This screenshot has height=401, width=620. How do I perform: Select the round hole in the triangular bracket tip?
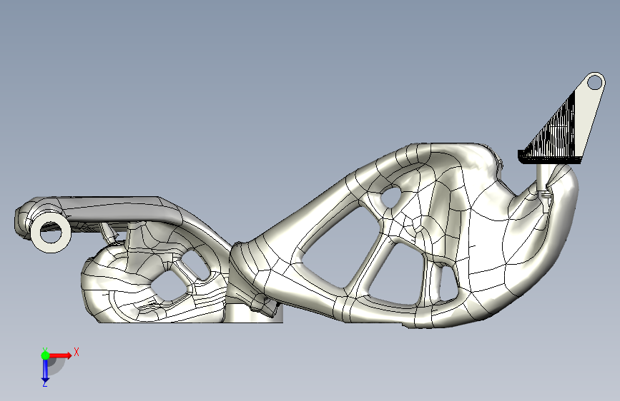[594, 83]
